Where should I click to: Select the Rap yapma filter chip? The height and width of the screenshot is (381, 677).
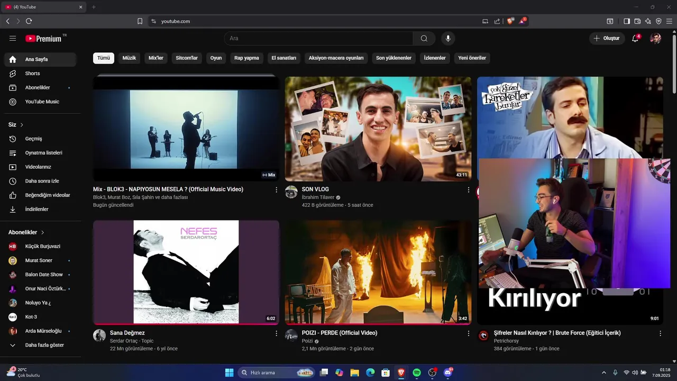[246, 58]
